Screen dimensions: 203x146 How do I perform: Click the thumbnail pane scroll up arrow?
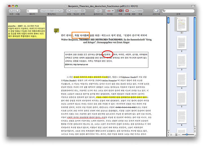click(195, 128)
